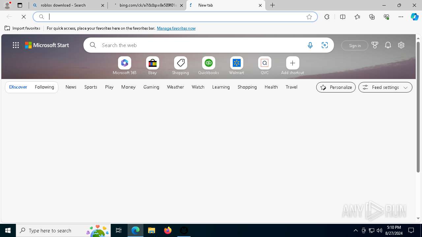Open Money category

coord(128,87)
